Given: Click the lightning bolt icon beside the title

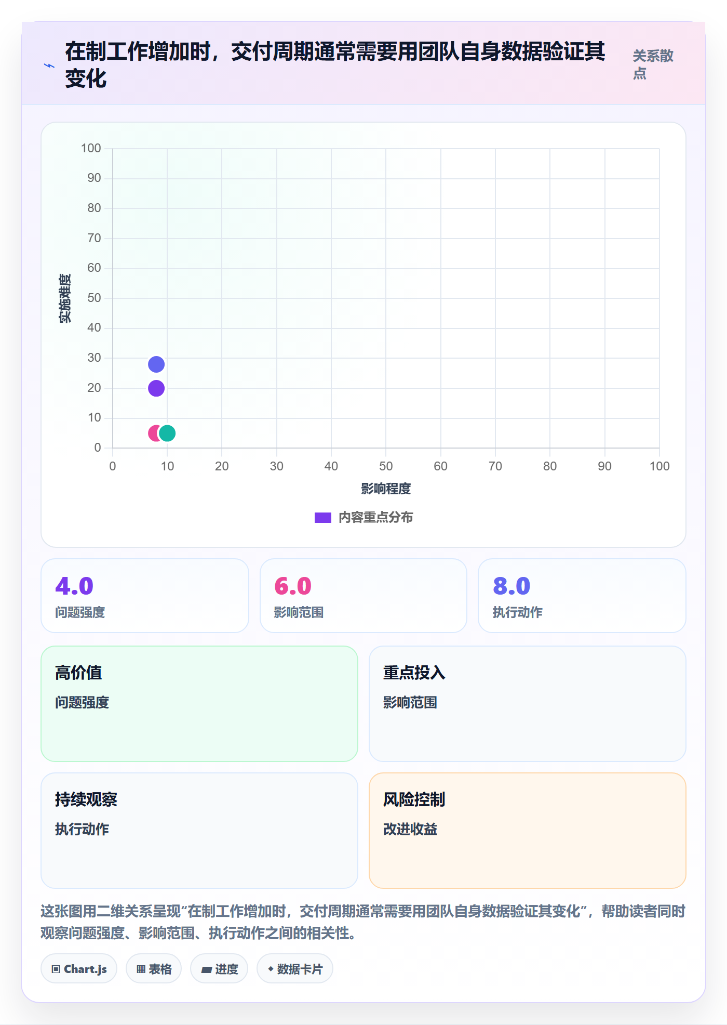Looking at the screenshot, I should 49,65.
